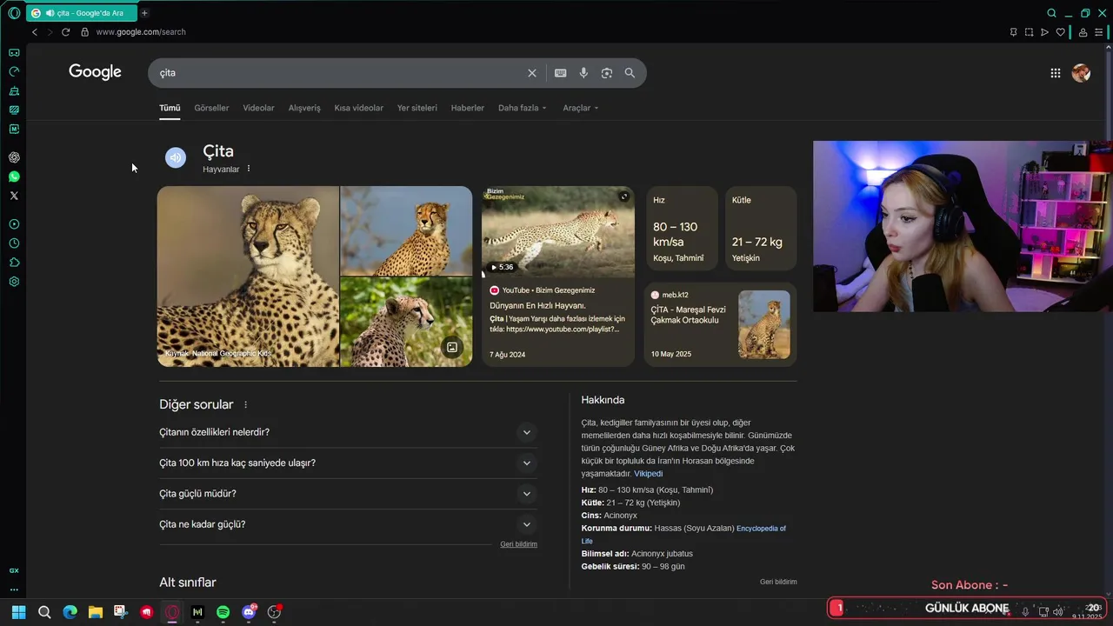Open the 'Daha fazla' dropdown

pyautogui.click(x=523, y=108)
